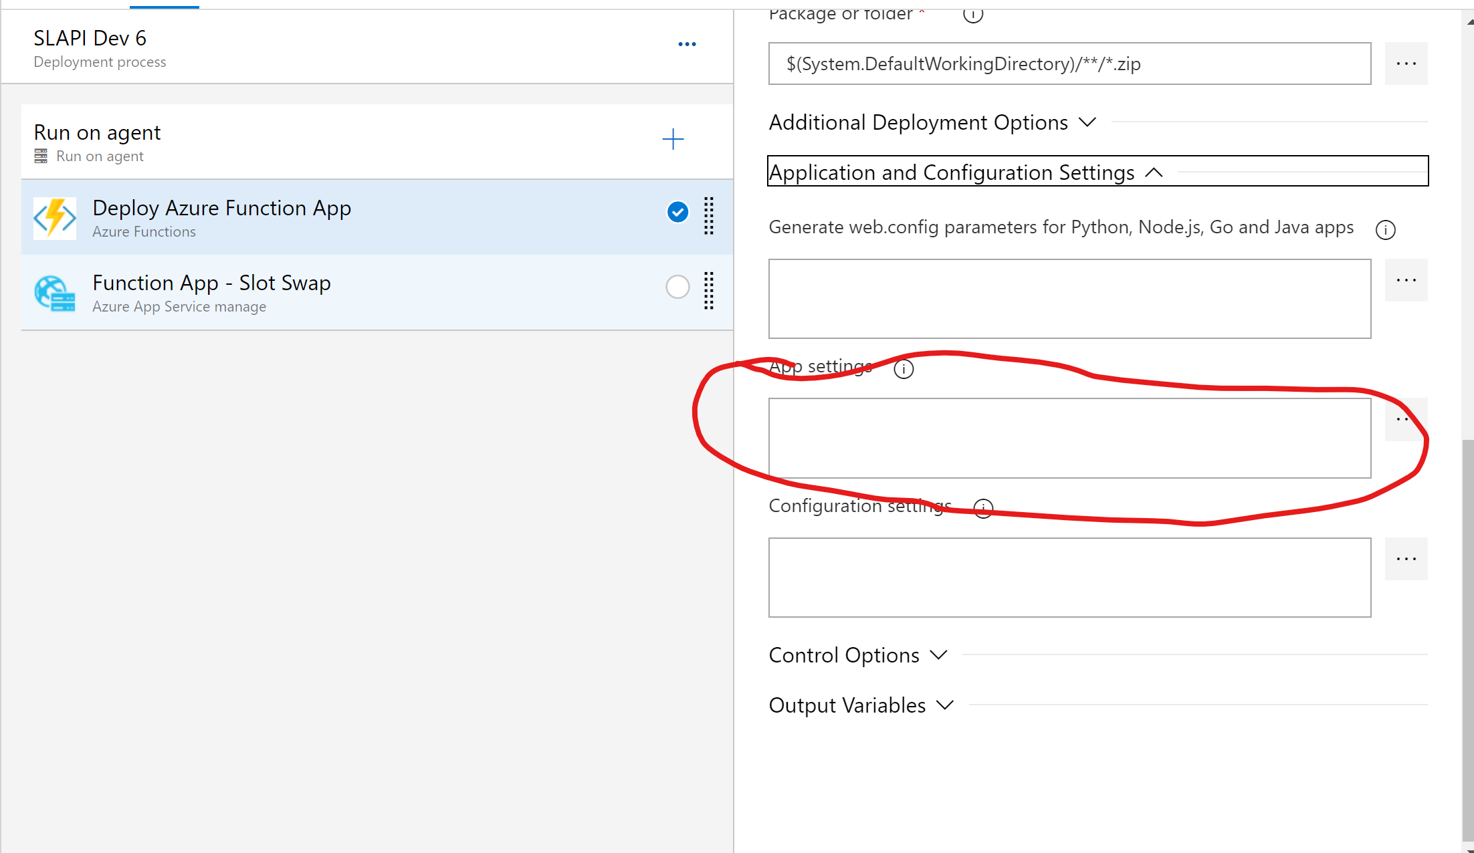Select the Run on agent job

(377, 142)
